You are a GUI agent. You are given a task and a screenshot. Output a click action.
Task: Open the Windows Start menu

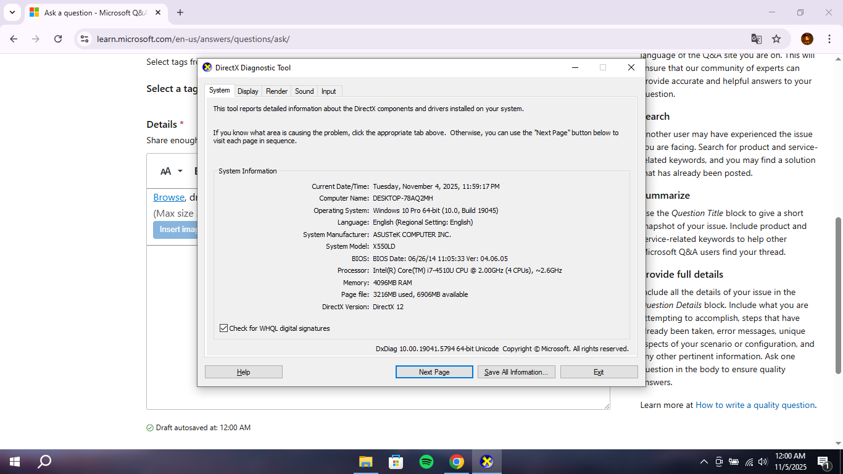[15, 462]
